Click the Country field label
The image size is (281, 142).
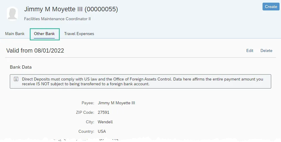click(x=86, y=131)
